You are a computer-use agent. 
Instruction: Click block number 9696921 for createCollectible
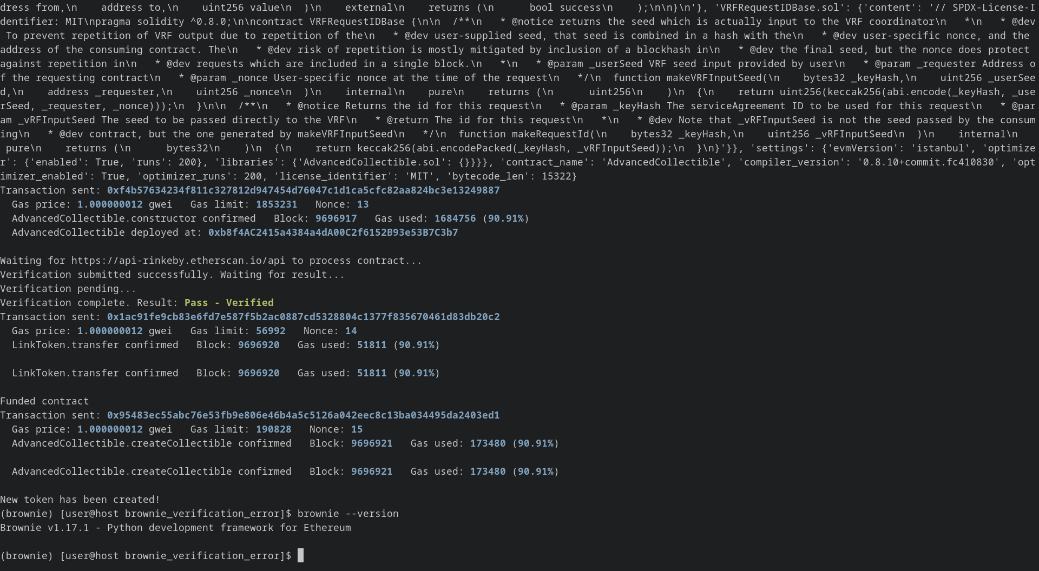coord(372,443)
